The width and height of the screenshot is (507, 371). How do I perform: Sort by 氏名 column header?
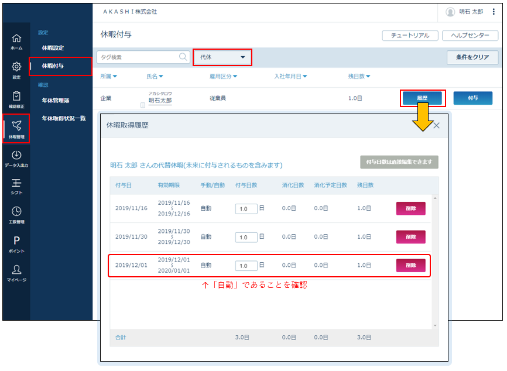coord(155,76)
